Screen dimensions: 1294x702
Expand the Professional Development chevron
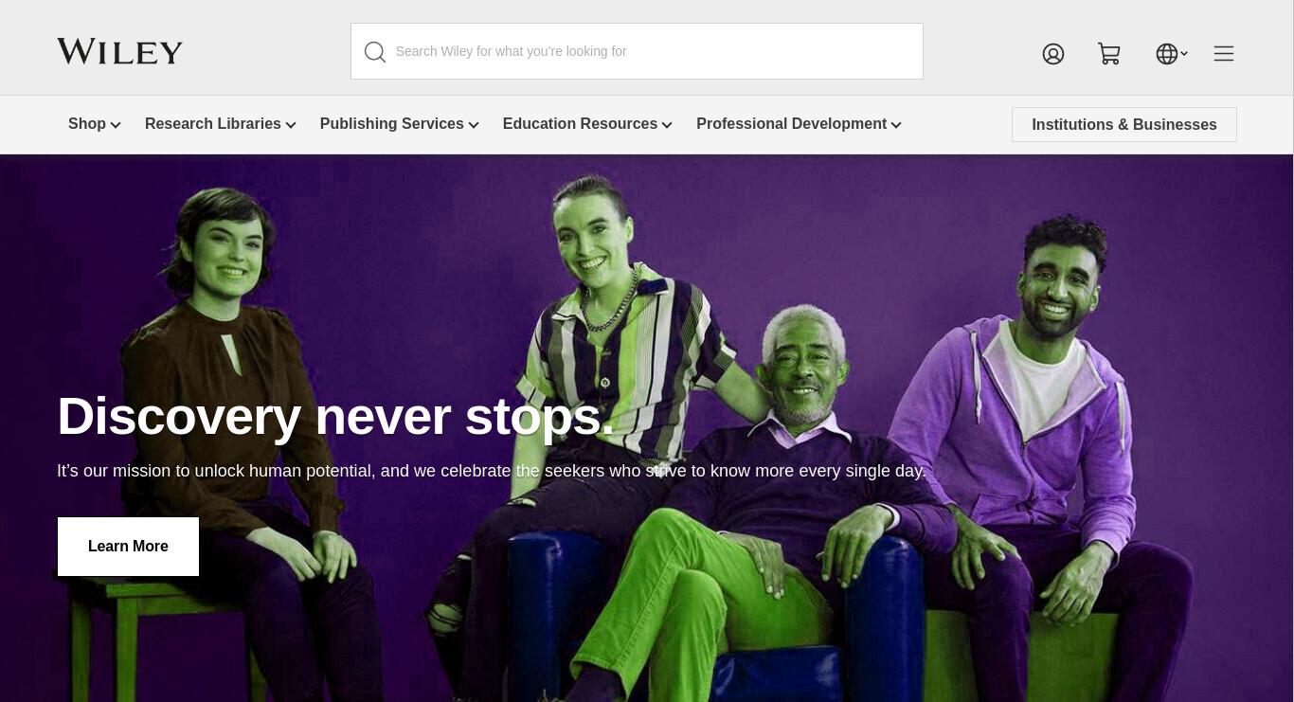(x=896, y=125)
